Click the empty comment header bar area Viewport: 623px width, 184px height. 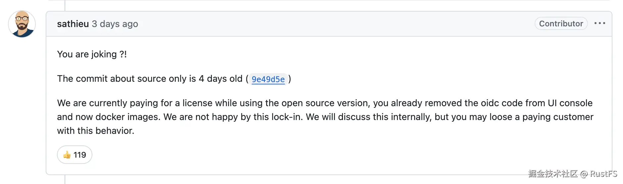(x=331, y=24)
